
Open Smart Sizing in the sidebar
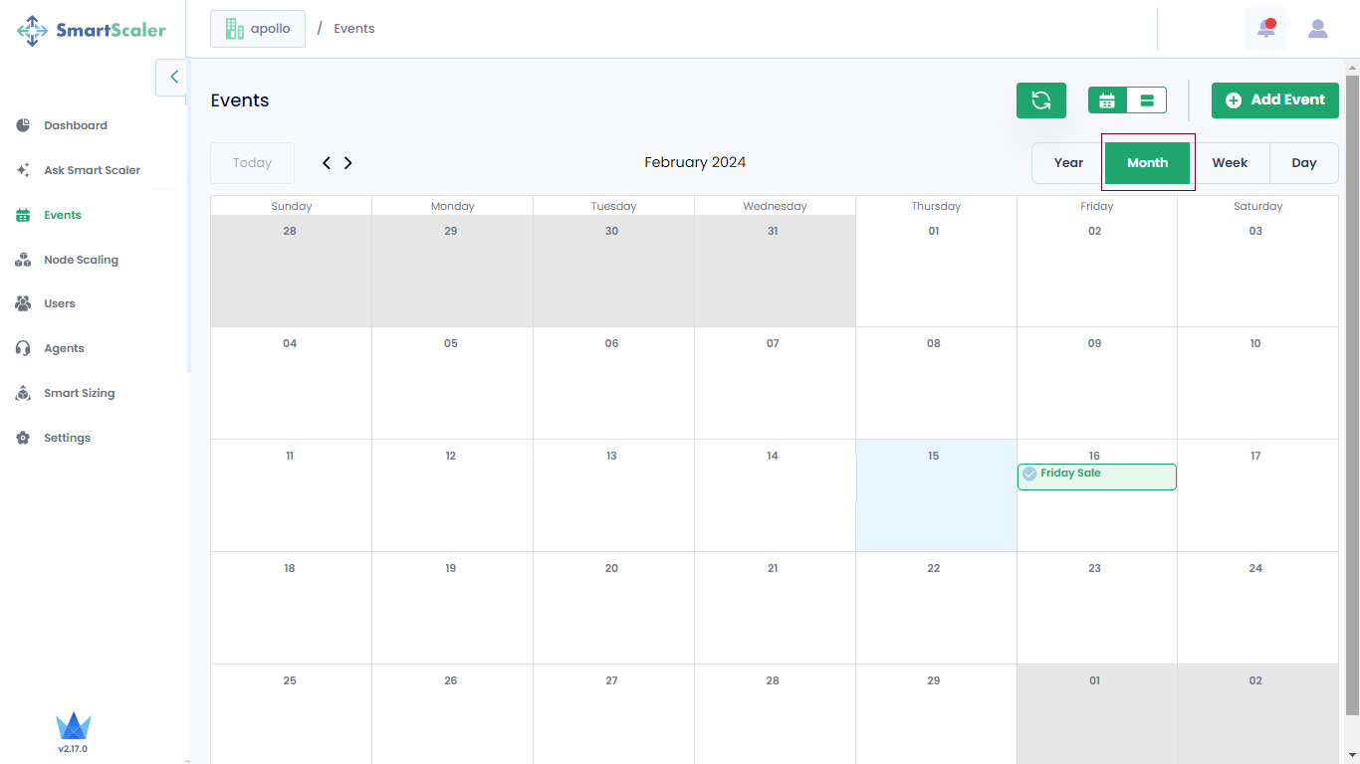tap(79, 393)
